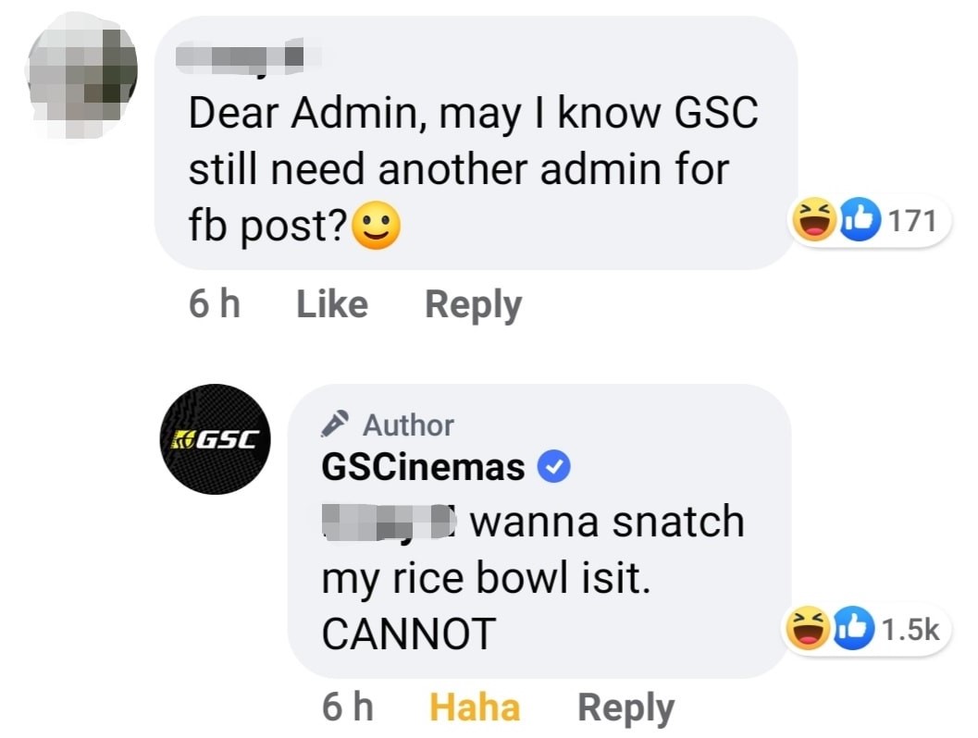Image resolution: width=978 pixels, height=738 pixels.
Task: Toggle Like on the Dear Admin comment
Action: (x=331, y=304)
